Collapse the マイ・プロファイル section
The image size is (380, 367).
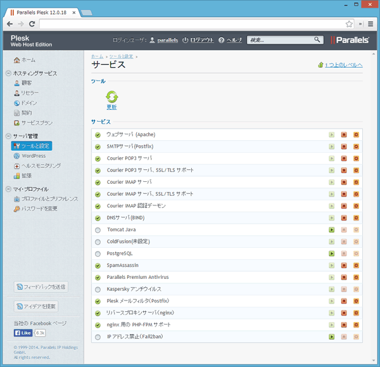pyautogui.click(x=8, y=189)
